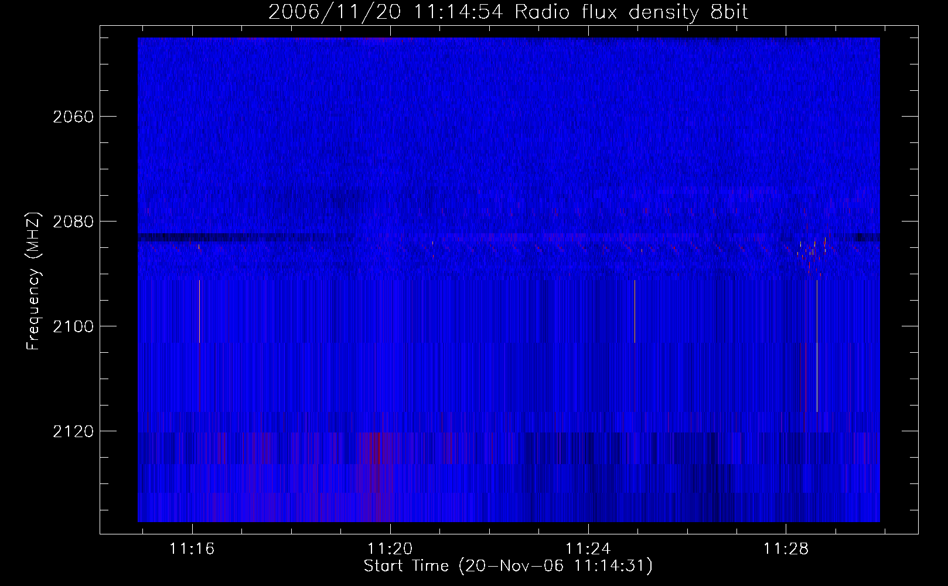Image resolution: width=948 pixels, height=586 pixels.
Task: Click the 11:20 time tick label
Action: (390, 549)
